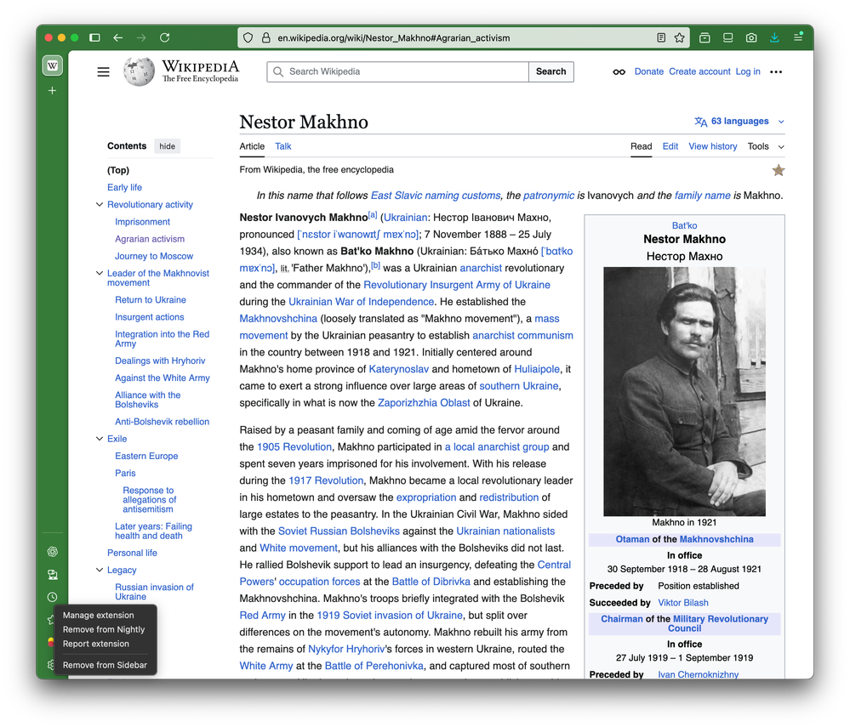This screenshot has height=727, width=850.
Task: Expand the 63 languages dropdown
Action: point(739,122)
